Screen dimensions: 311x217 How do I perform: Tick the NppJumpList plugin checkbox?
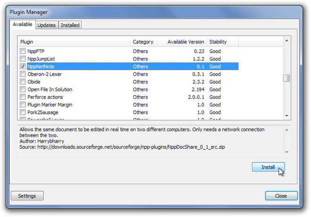click(x=23, y=59)
